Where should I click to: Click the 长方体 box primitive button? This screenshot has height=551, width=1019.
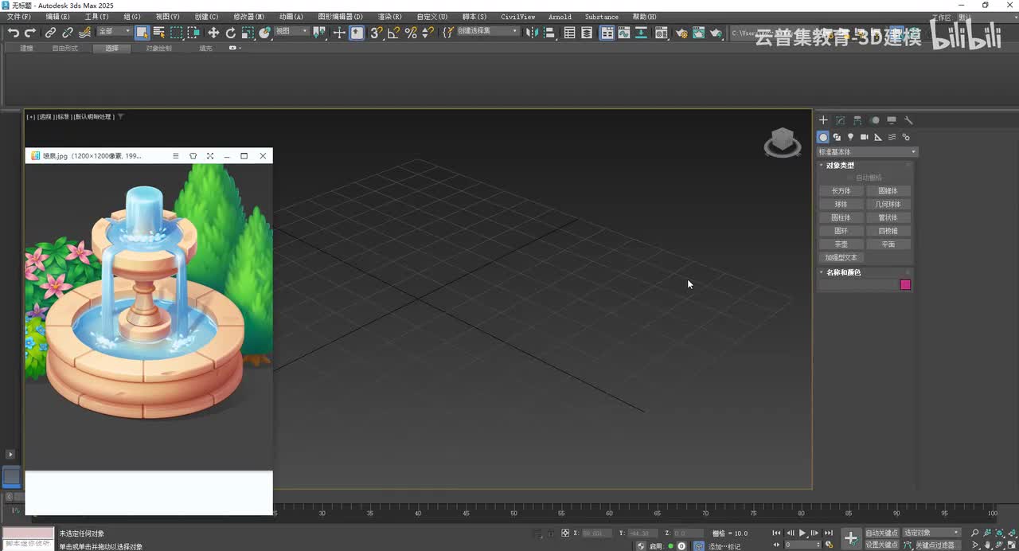point(841,191)
